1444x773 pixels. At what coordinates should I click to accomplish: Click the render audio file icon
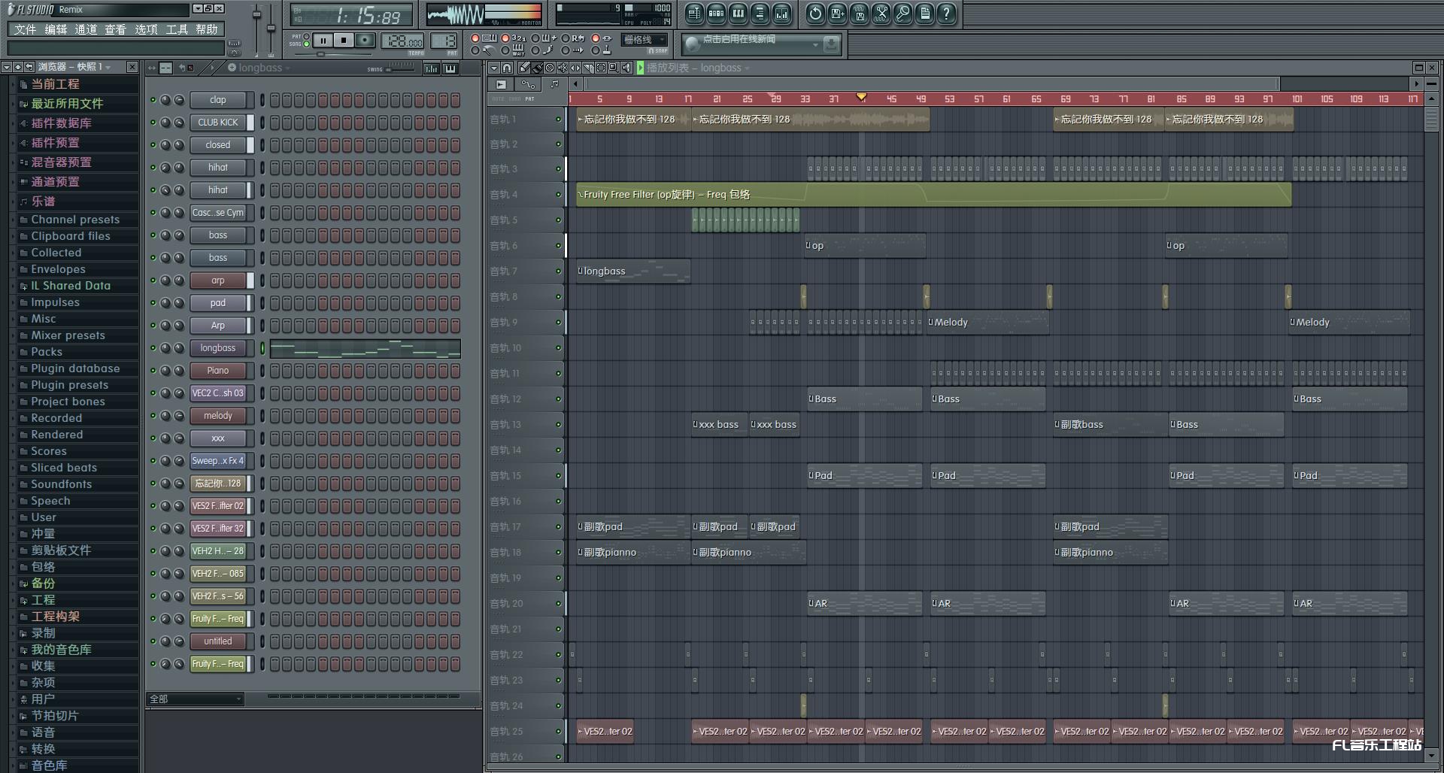859,14
